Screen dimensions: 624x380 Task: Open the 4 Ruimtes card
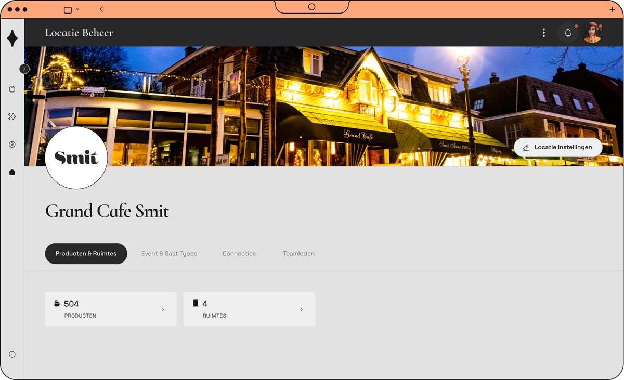tap(250, 309)
